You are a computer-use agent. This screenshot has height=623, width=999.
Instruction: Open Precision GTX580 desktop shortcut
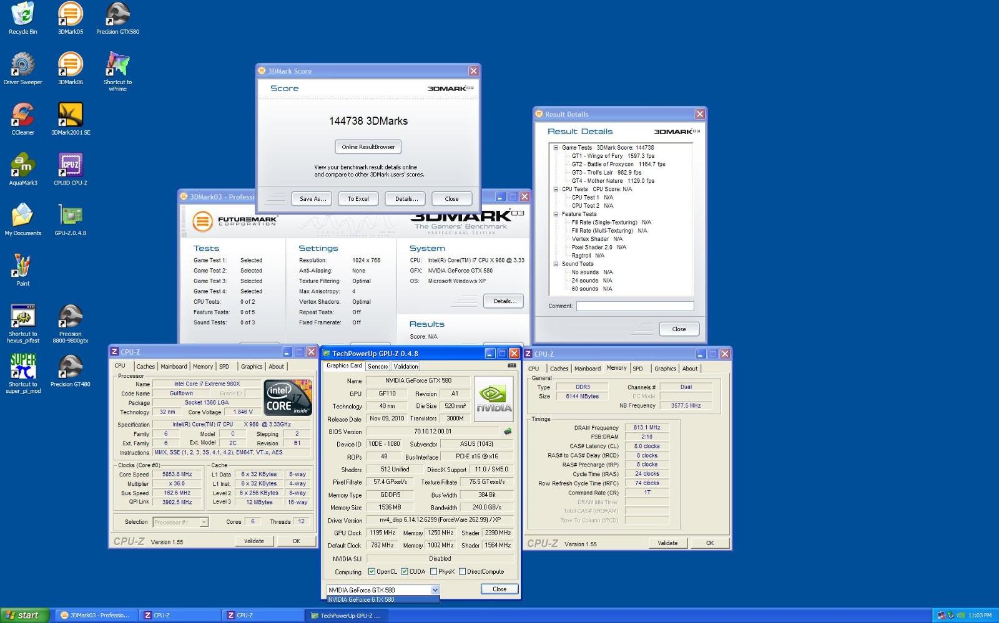pos(117,19)
